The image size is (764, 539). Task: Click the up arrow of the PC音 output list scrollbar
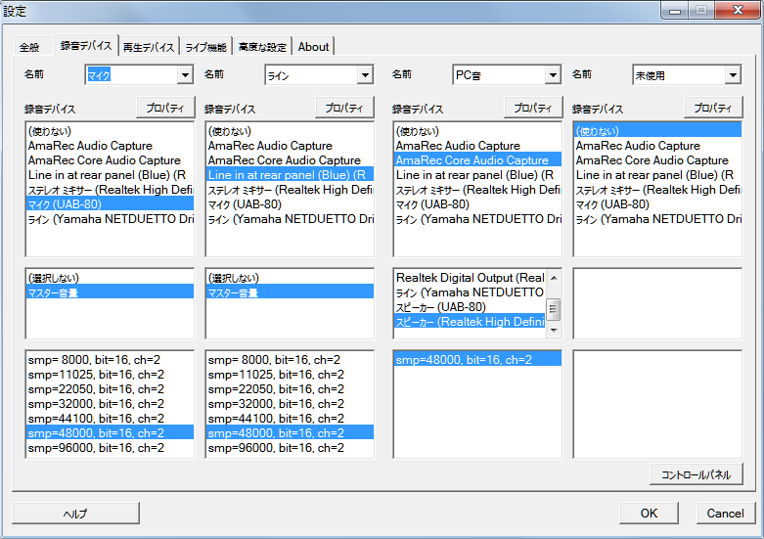tap(554, 277)
